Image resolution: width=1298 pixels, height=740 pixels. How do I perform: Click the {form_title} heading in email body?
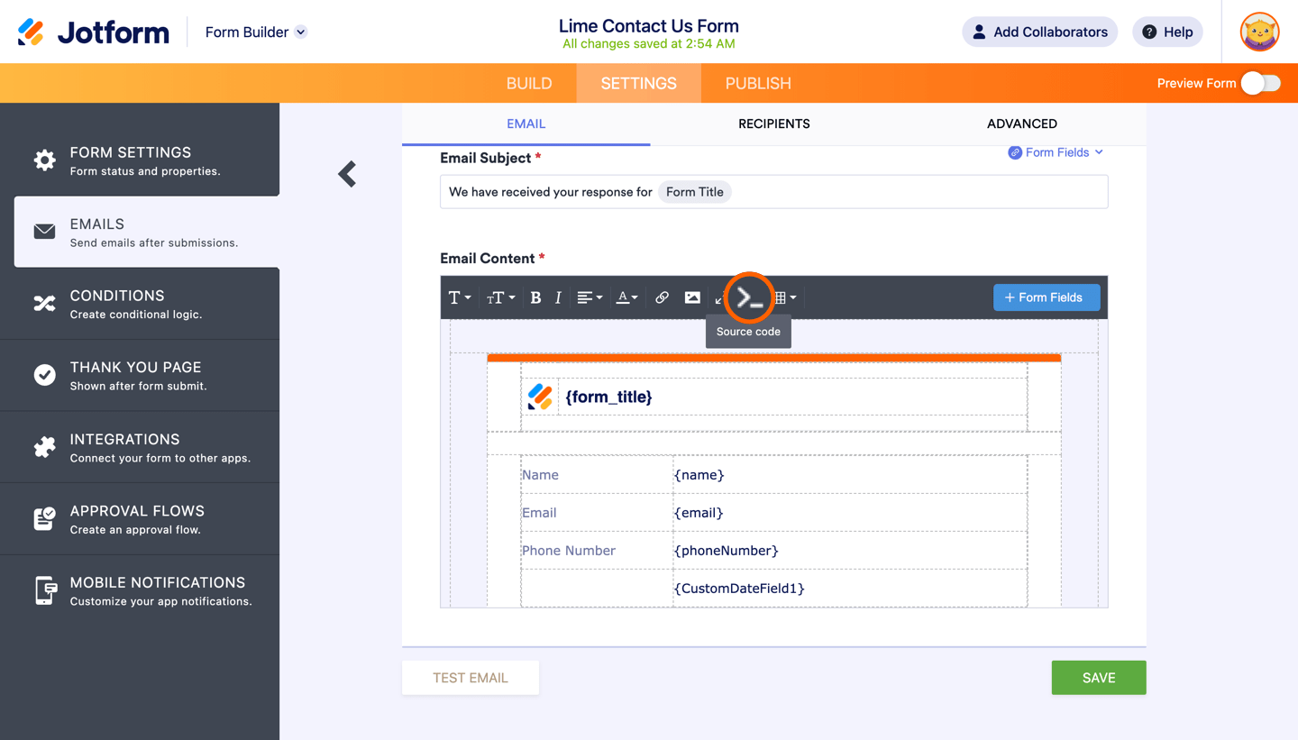tap(608, 397)
